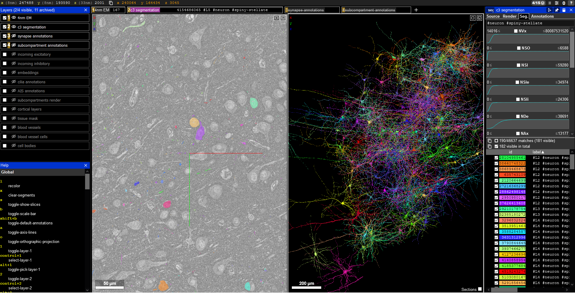Click the NVx histogram range slider
This screenshot has height=293, width=575.
pyautogui.click(x=528, y=39)
